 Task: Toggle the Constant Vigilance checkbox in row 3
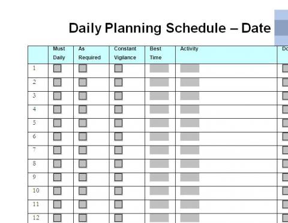[118, 96]
